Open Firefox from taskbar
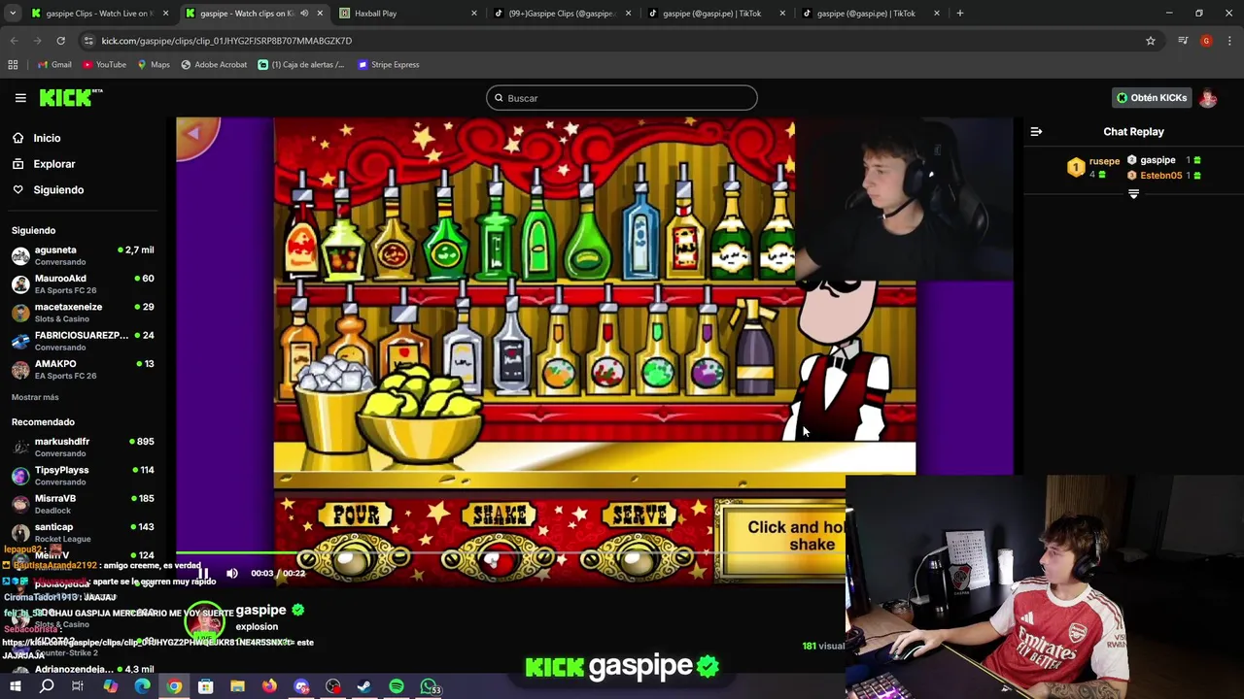This screenshot has height=699, width=1244. click(269, 686)
